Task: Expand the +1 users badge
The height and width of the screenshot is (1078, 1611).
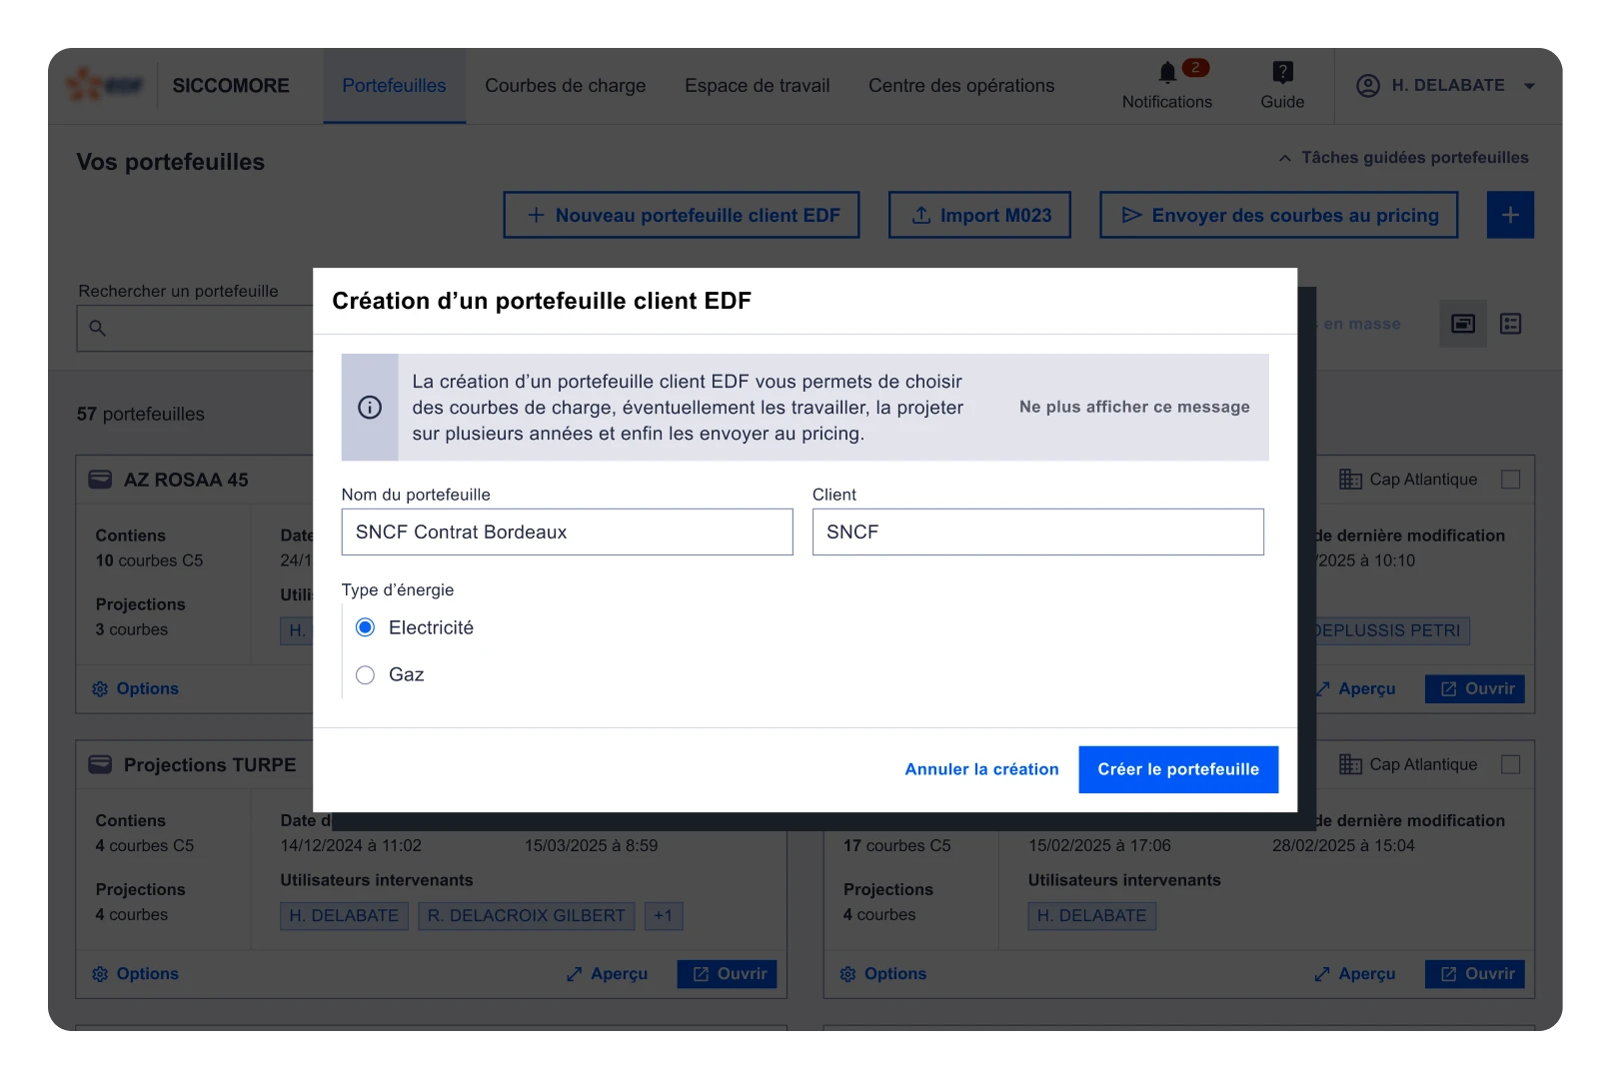Action: (x=664, y=915)
